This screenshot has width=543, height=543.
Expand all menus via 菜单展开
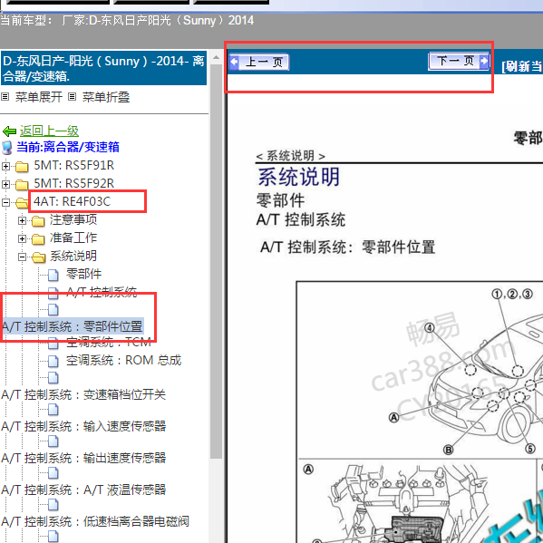[x=38, y=97]
